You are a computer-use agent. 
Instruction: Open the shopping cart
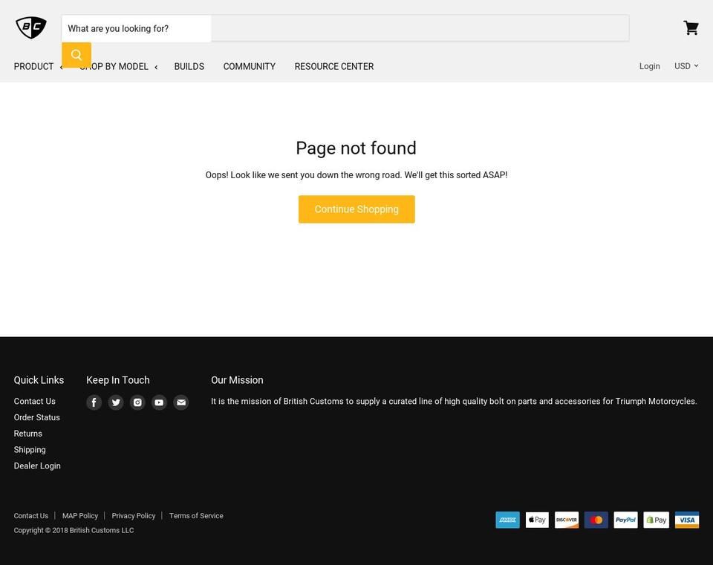(691, 27)
